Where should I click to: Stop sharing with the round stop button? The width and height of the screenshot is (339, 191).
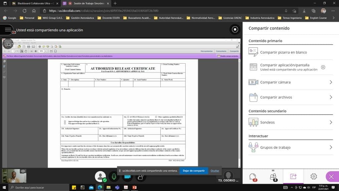point(235,30)
